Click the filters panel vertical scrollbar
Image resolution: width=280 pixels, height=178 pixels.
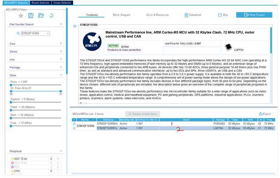tap(67, 41)
